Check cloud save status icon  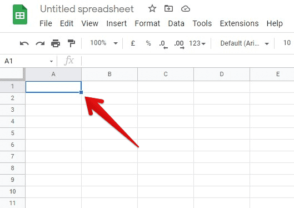click(186, 9)
